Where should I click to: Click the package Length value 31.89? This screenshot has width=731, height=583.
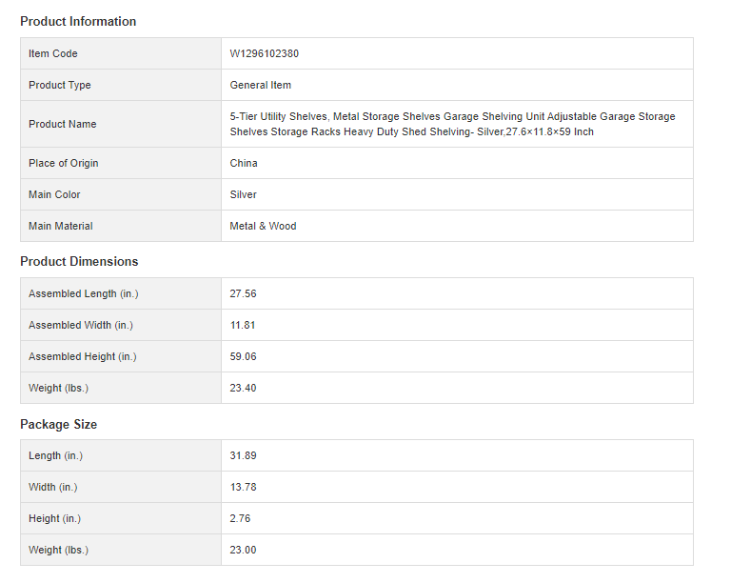[x=243, y=455]
